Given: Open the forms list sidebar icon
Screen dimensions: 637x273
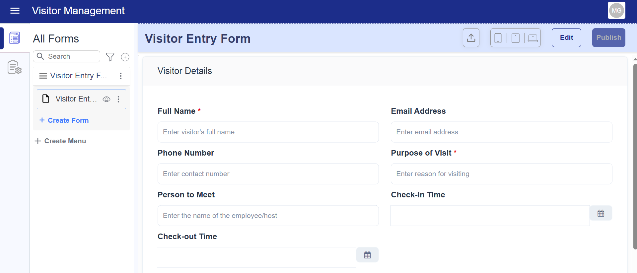Looking at the screenshot, I should click(x=15, y=38).
